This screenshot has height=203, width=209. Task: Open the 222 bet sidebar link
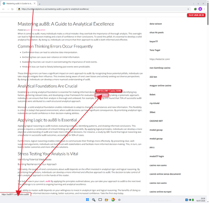(153, 77)
